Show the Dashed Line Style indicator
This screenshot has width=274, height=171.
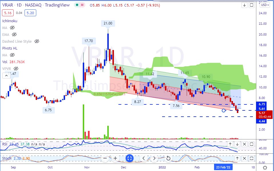(x=37, y=41)
